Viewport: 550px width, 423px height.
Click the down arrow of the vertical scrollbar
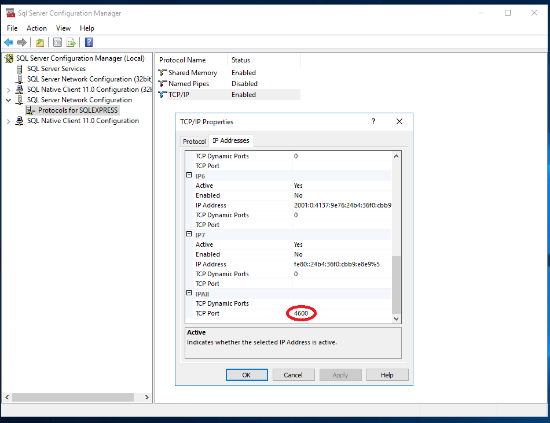pos(396,318)
